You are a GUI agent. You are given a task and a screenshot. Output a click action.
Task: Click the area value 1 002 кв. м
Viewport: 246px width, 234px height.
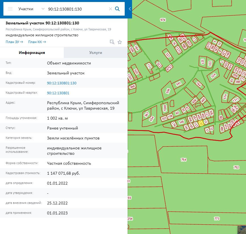pos(58,118)
